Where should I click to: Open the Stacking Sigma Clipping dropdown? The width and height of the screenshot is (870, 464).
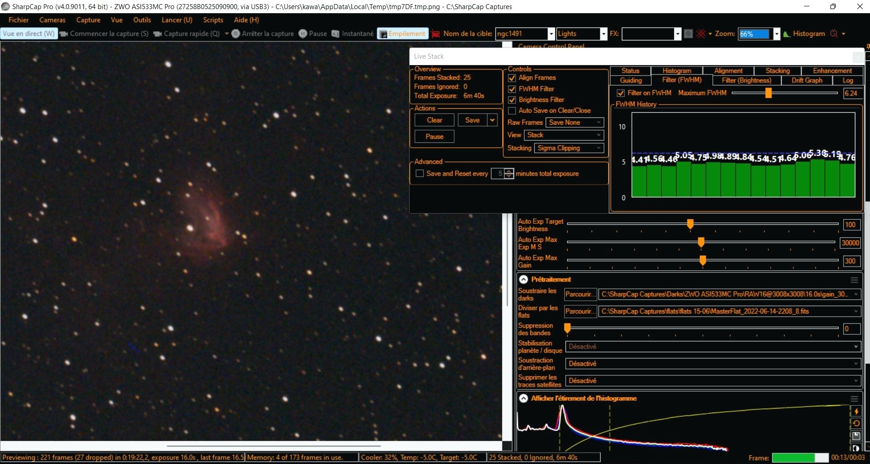570,148
